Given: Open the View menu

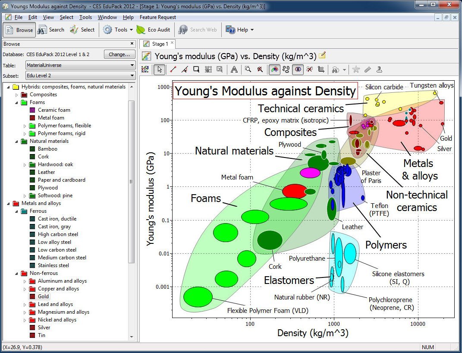Looking at the screenshot, I should pyautogui.click(x=48, y=17).
